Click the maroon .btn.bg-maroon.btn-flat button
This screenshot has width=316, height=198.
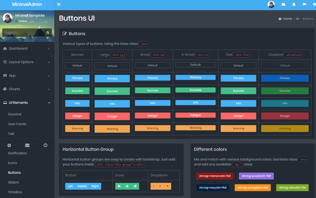coord(215,176)
